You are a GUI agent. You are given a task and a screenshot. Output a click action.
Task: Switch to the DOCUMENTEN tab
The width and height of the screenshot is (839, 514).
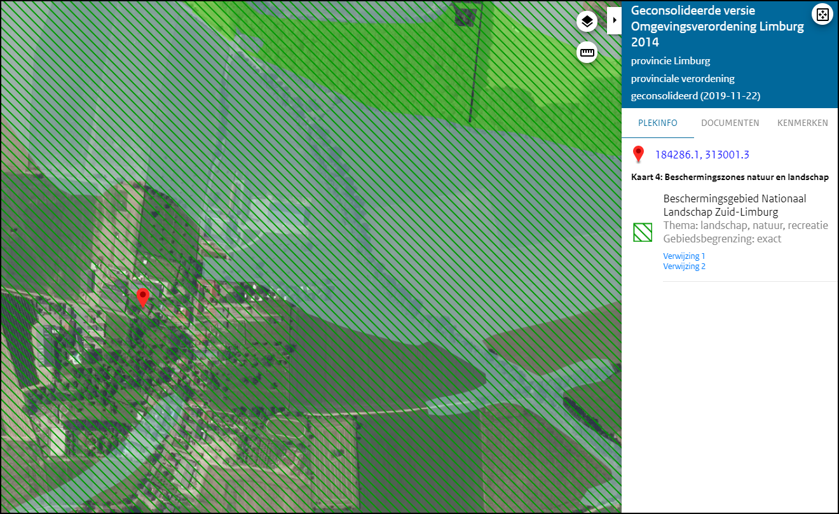coord(730,123)
